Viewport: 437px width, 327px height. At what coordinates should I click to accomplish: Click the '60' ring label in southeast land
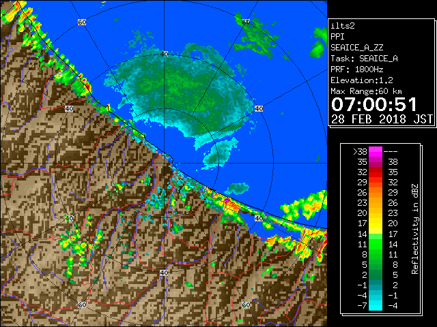(246, 305)
